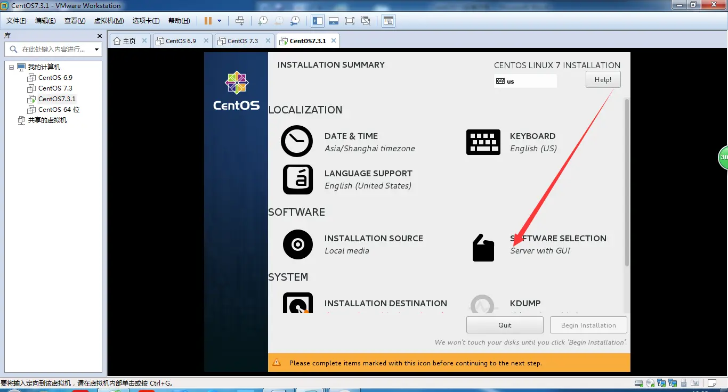Click the CD/DVD drive status icon

click(650, 383)
